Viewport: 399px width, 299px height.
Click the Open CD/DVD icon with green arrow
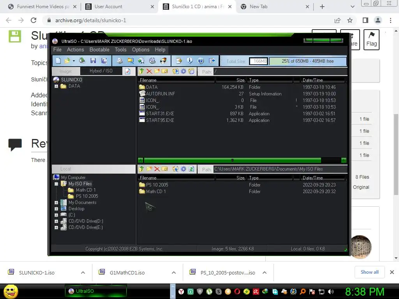coord(82,61)
